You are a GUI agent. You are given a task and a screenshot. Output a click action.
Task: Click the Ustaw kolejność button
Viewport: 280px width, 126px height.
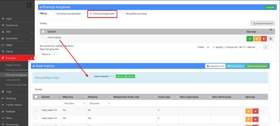tap(263, 24)
